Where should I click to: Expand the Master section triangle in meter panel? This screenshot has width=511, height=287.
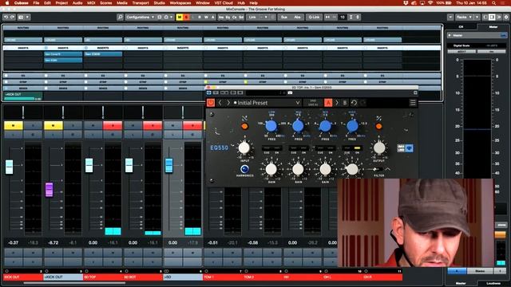[x=450, y=35]
